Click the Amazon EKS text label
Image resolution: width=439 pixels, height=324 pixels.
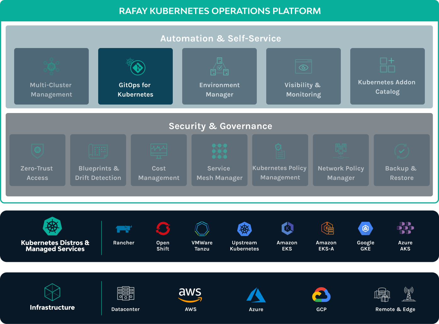[x=287, y=246]
